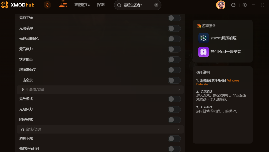Click the 无限子弹 label text
The width and height of the screenshot is (269, 152).
26,18
